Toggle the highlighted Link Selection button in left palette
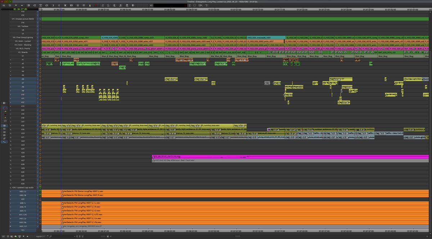The height and width of the screenshot is (239, 432). pyautogui.click(x=4, y=125)
